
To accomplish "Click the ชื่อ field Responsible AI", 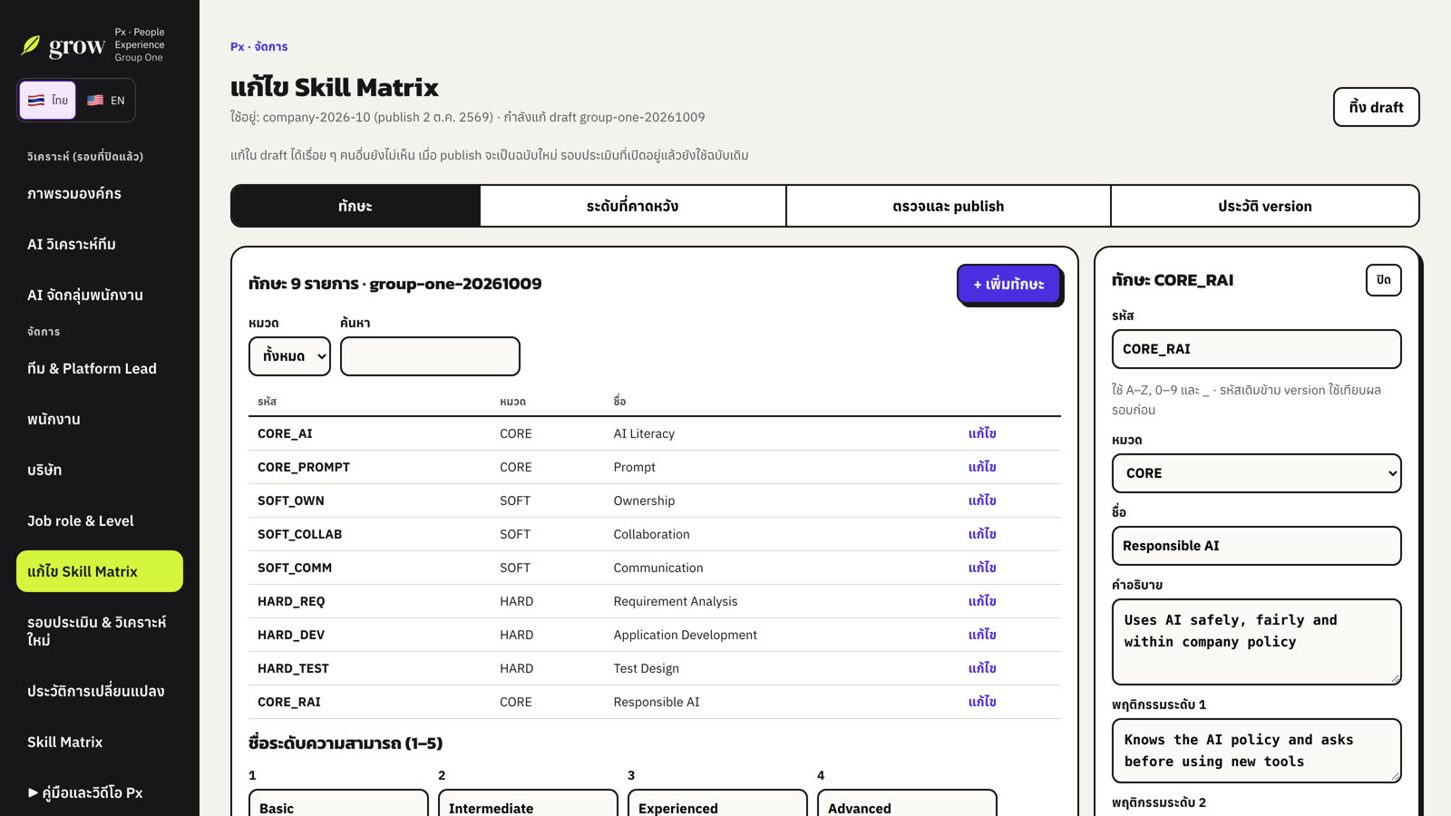I will click(1256, 546).
